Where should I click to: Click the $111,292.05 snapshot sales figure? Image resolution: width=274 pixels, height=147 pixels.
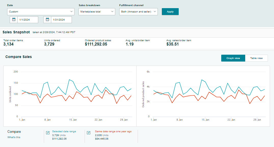tap(96, 44)
